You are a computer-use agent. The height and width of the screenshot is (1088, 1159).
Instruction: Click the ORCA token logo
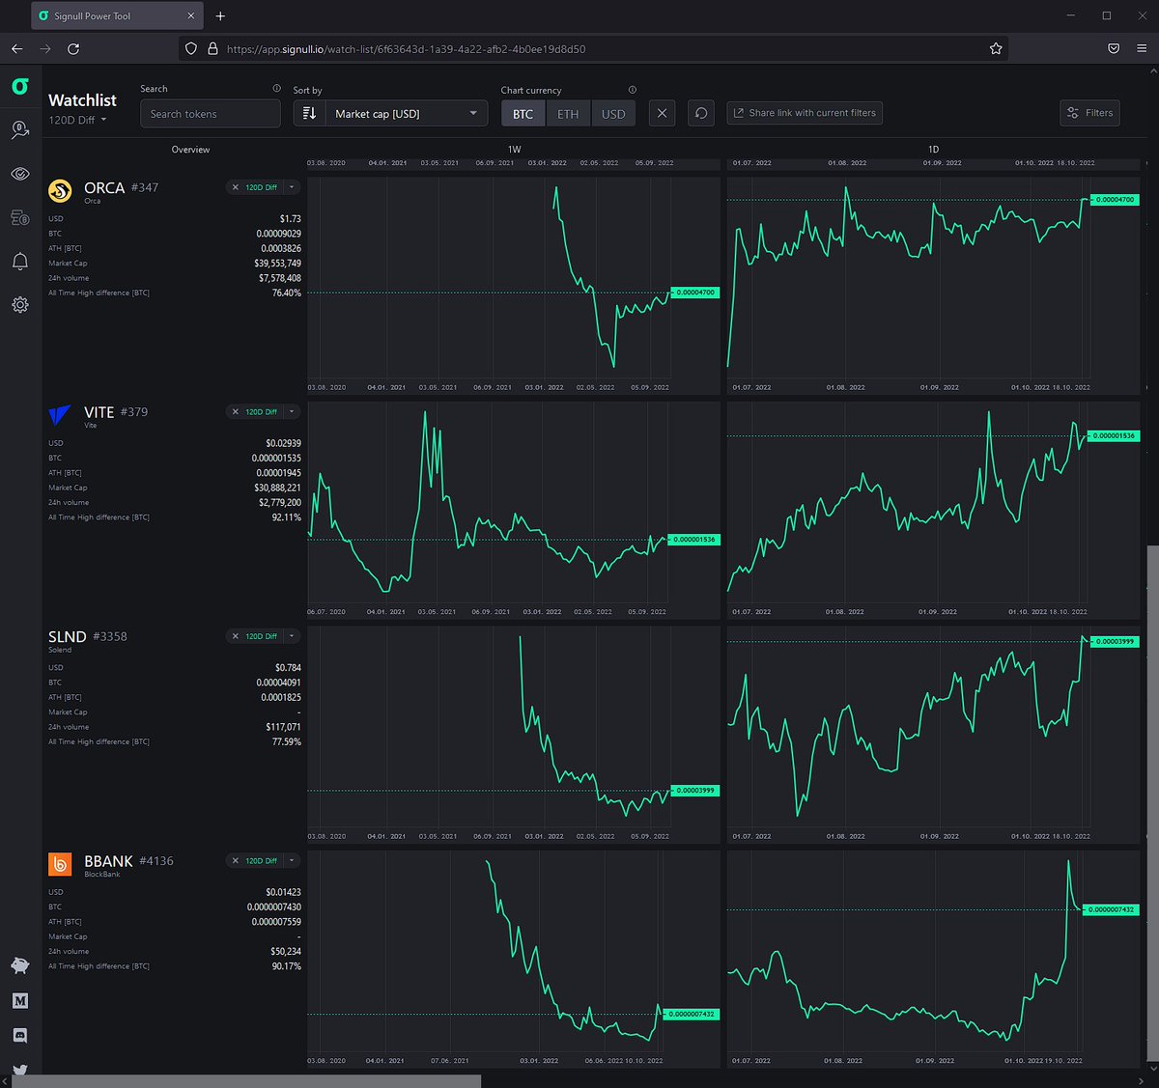60,191
